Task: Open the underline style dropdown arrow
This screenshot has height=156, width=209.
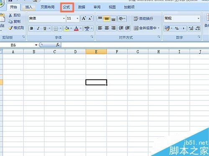Action: 49,28
